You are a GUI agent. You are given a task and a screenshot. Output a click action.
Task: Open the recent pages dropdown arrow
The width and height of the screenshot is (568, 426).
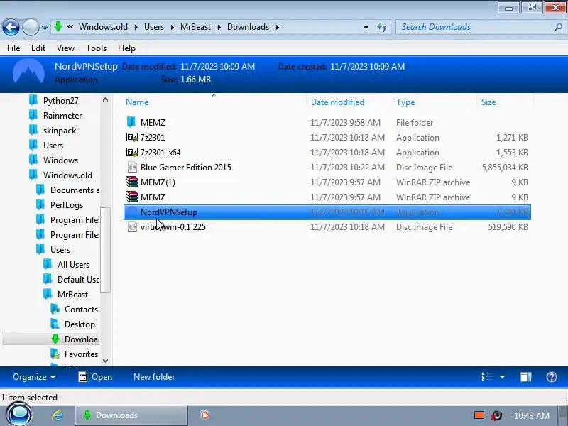pos(45,28)
